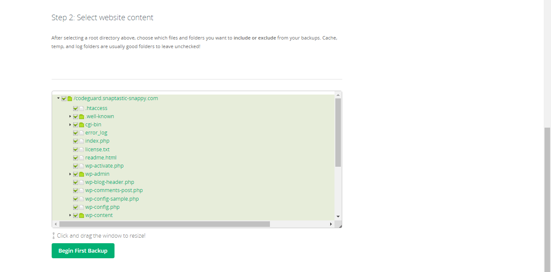Select wp-activate.php in the file tree
The image size is (551, 272).
(104, 166)
